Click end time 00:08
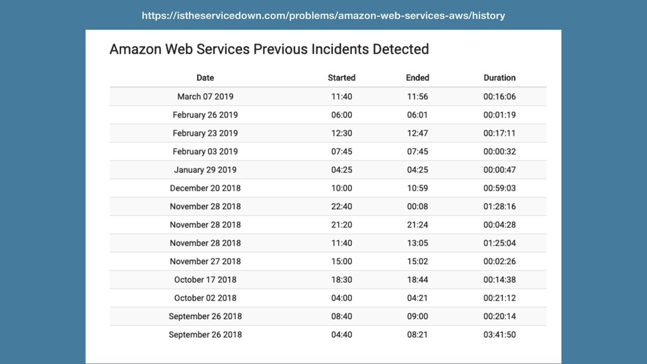Viewport: 647px width, 364px height. (x=418, y=207)
